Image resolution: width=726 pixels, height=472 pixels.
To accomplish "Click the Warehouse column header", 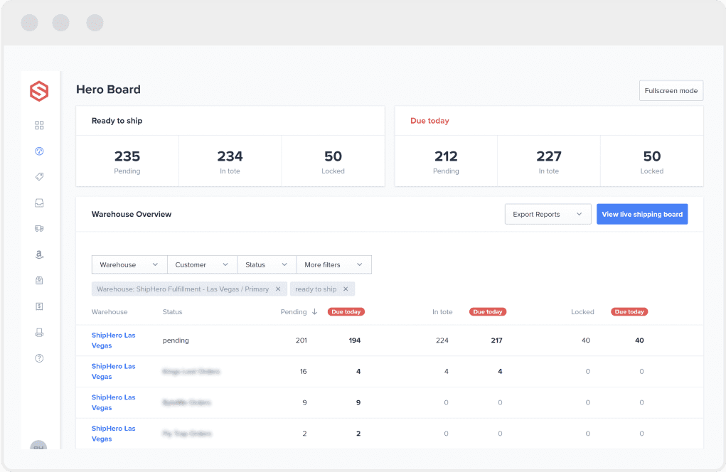I will pyautogui.click(x=110, y=312).
